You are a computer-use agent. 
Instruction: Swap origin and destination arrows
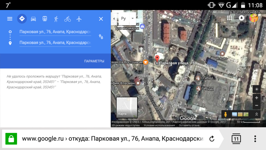click(x=101, y=37)
